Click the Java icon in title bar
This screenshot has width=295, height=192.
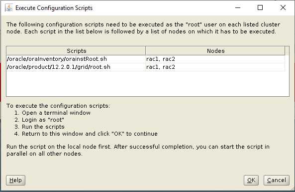click(9, 8)
